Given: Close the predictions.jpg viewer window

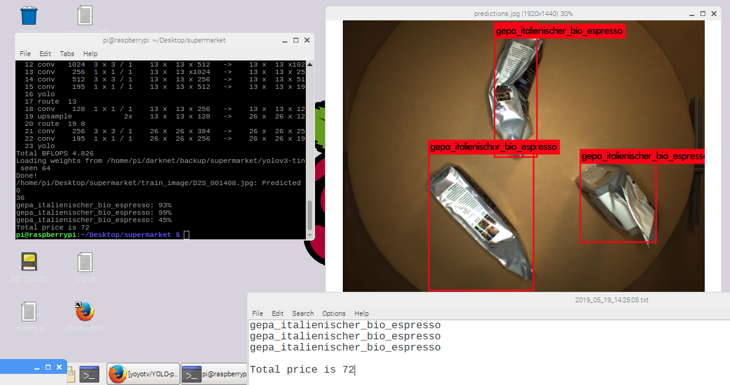Looking at the screenshot, I should 714,14.
